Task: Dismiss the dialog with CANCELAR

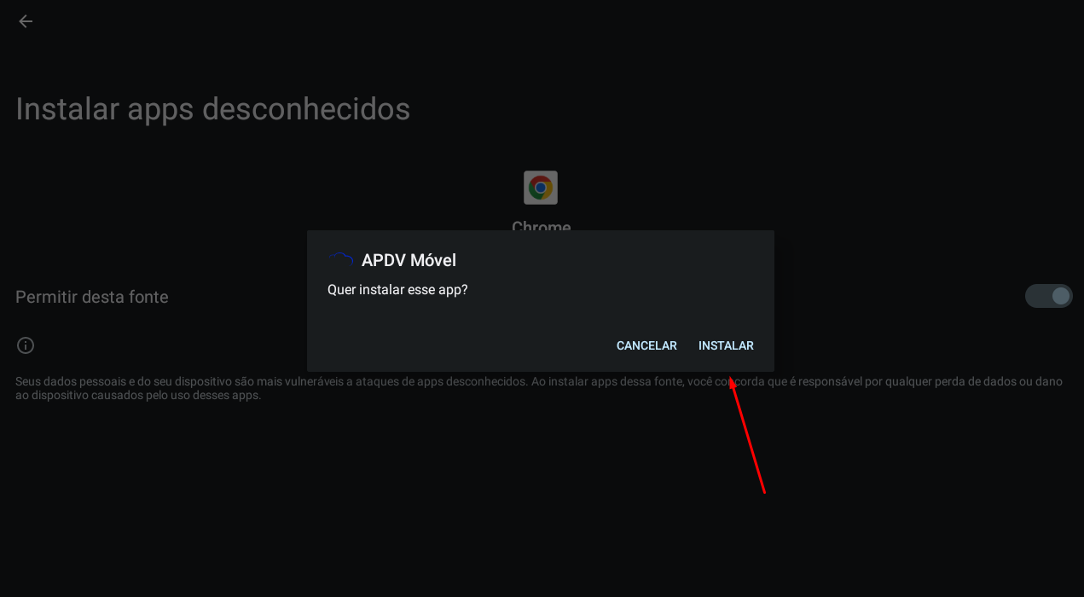Action: click(x=646, y=345)
